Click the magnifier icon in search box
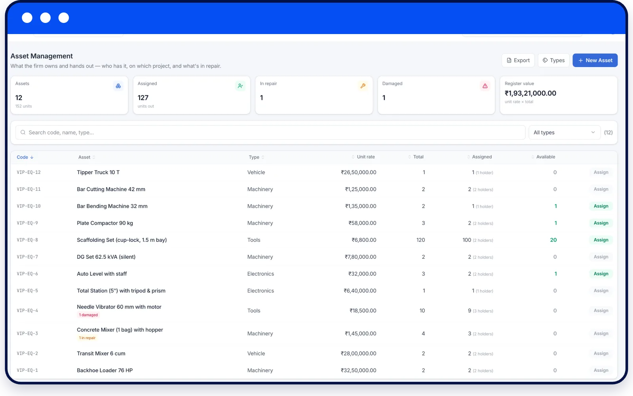Screen dimensions: 633x396 23,133
